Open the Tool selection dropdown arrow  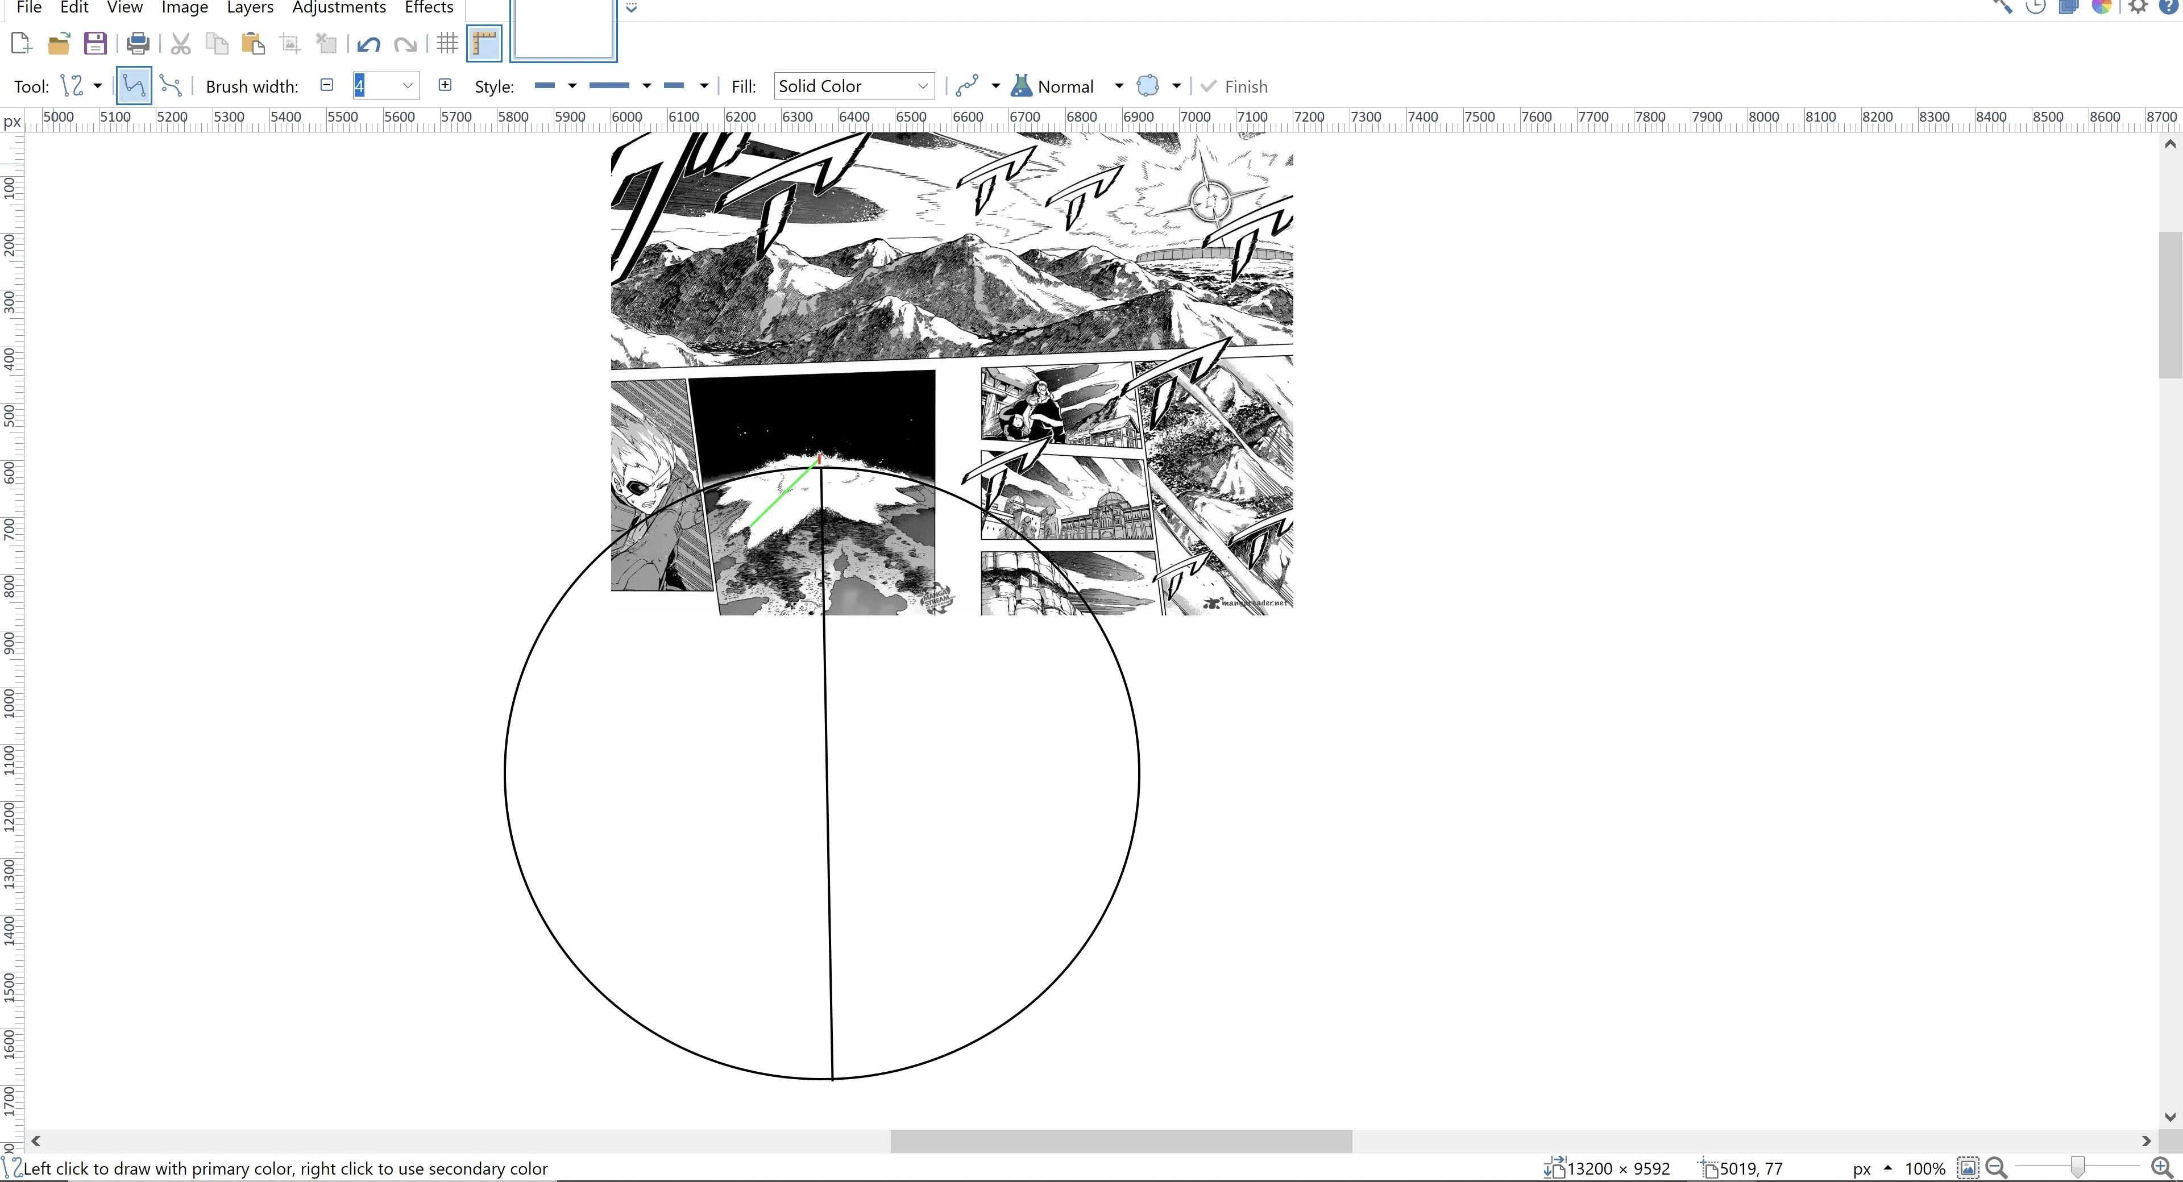97,86
